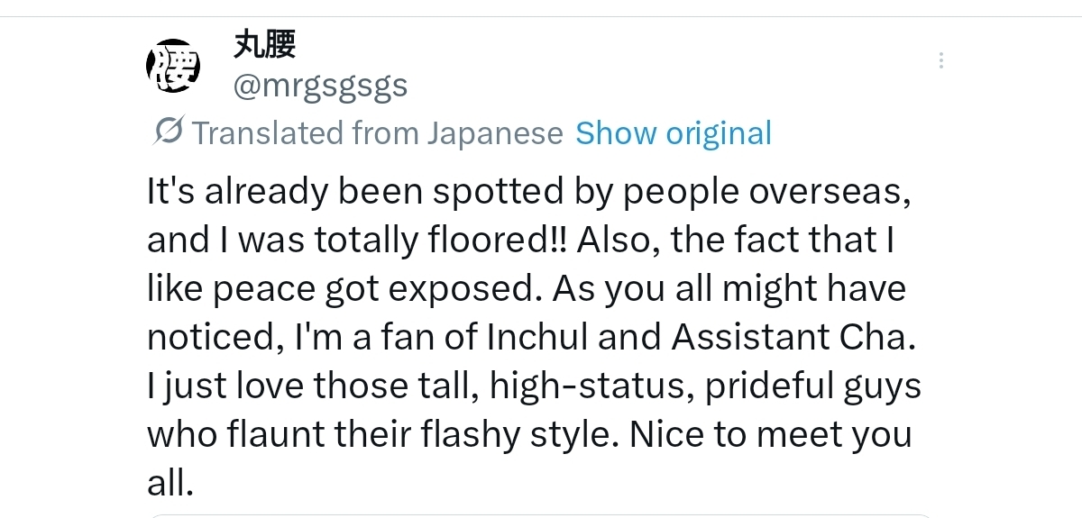Open the 丸腰 profile avatar
This screenshot has width=1082, height=518.
172,66
